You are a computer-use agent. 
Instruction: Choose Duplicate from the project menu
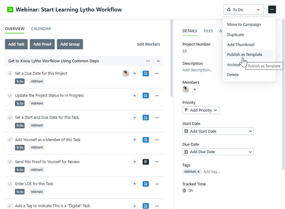click(x=235, y=35)
